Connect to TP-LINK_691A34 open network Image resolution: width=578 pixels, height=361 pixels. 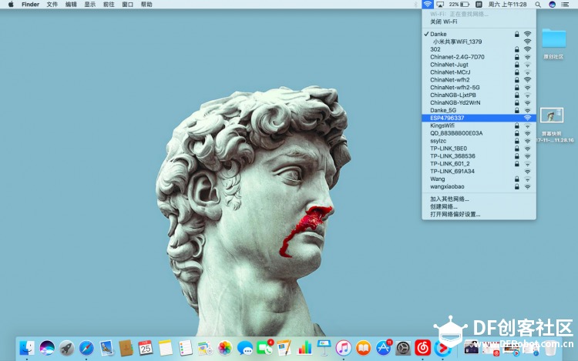point(479,171)
